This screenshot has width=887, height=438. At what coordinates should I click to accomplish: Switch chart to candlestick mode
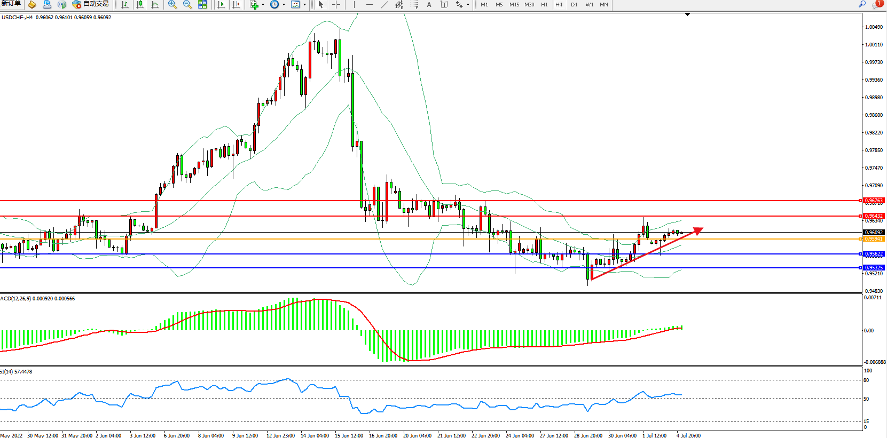(140, 4)
